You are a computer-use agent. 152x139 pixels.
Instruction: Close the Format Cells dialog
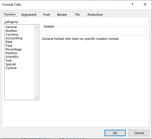pyautogui.click(x=145, y=4)
